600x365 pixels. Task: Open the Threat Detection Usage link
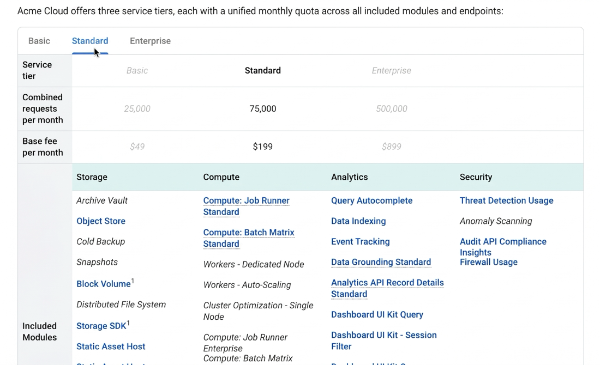coord(506,200)
